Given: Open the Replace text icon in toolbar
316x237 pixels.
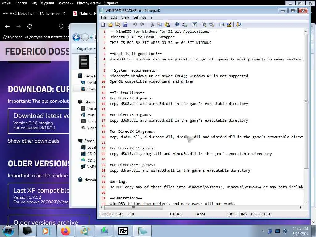Looking at the screenshot, I should [185, 24].
